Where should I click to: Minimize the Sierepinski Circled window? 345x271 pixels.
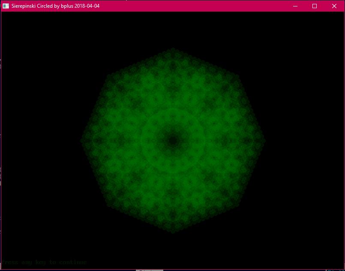tap(295, 6)
